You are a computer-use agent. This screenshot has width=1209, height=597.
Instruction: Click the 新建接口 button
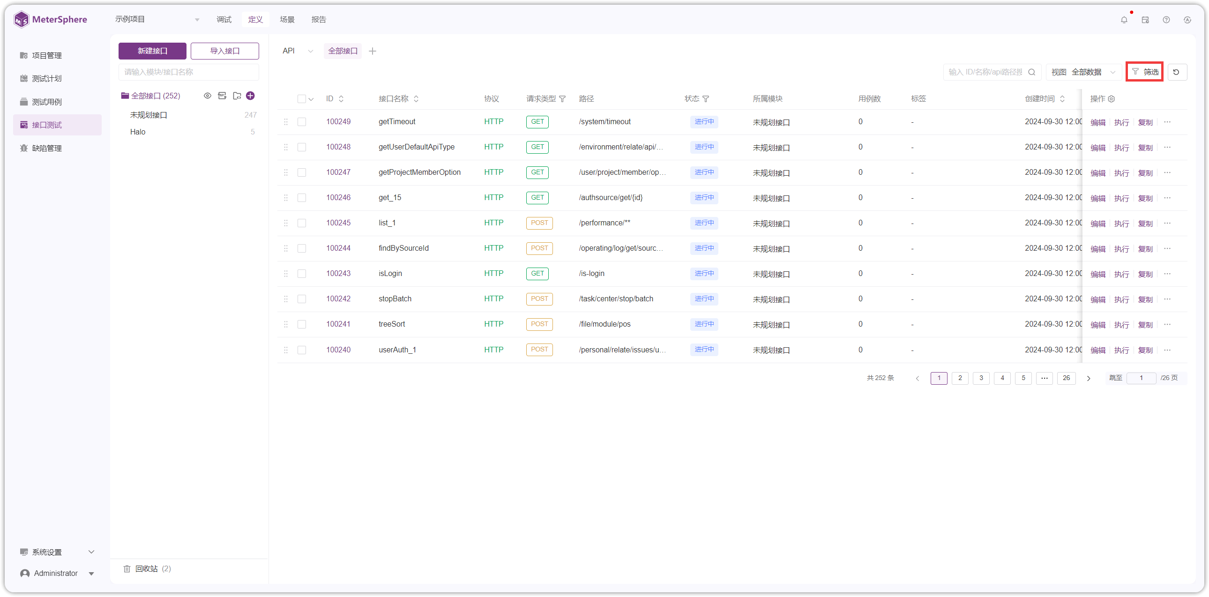point(152,51)
